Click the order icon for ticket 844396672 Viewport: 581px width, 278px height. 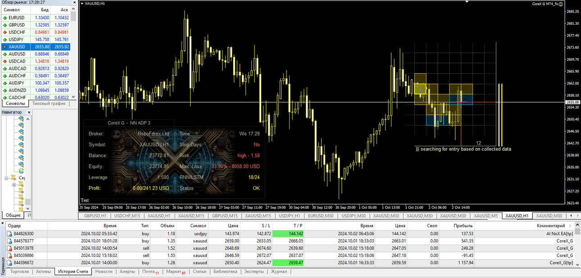point(9,263)
